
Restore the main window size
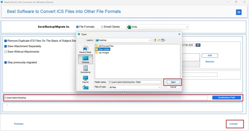[x=236, y=2]
